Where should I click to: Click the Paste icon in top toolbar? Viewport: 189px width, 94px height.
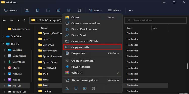coord(48,11)
